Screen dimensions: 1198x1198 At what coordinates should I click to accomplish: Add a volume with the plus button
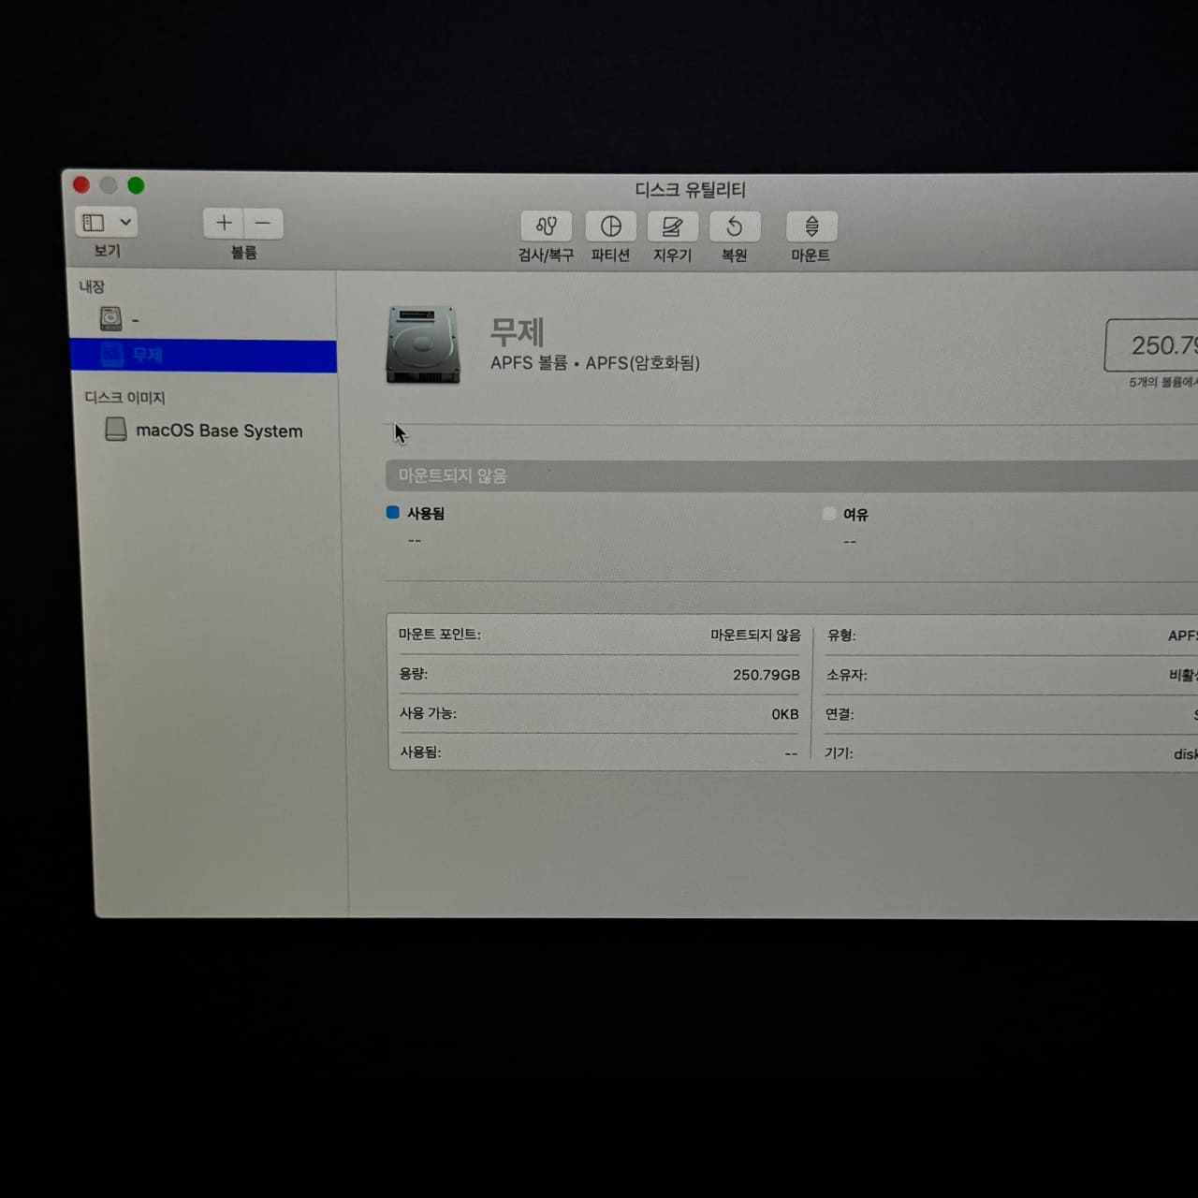[x=224, y=223]
